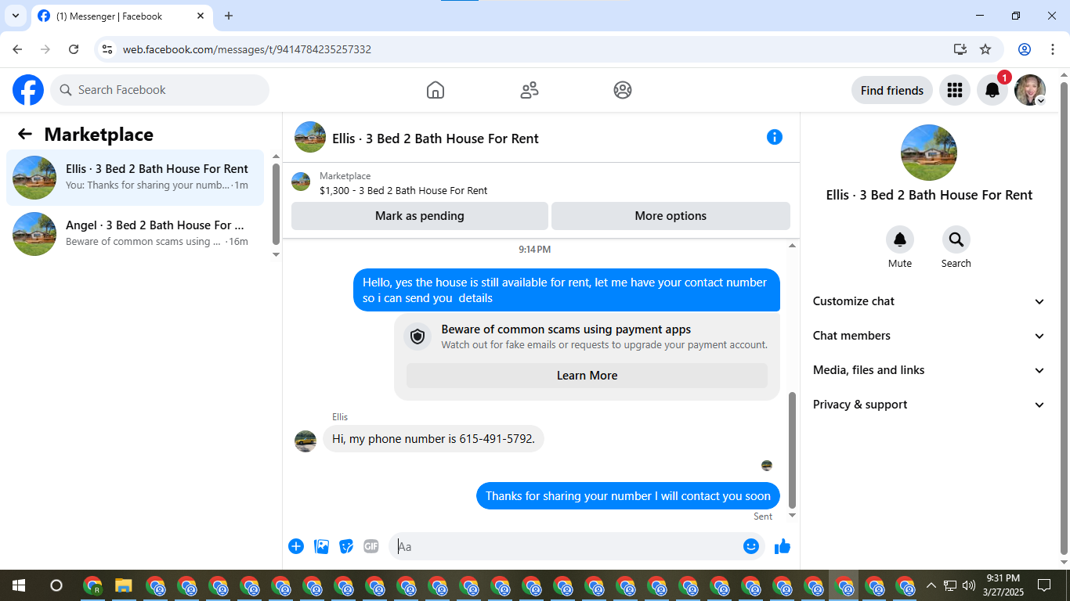Click the conversation list scrollbar
This screenshot has width=1070, height=601.
276,203
